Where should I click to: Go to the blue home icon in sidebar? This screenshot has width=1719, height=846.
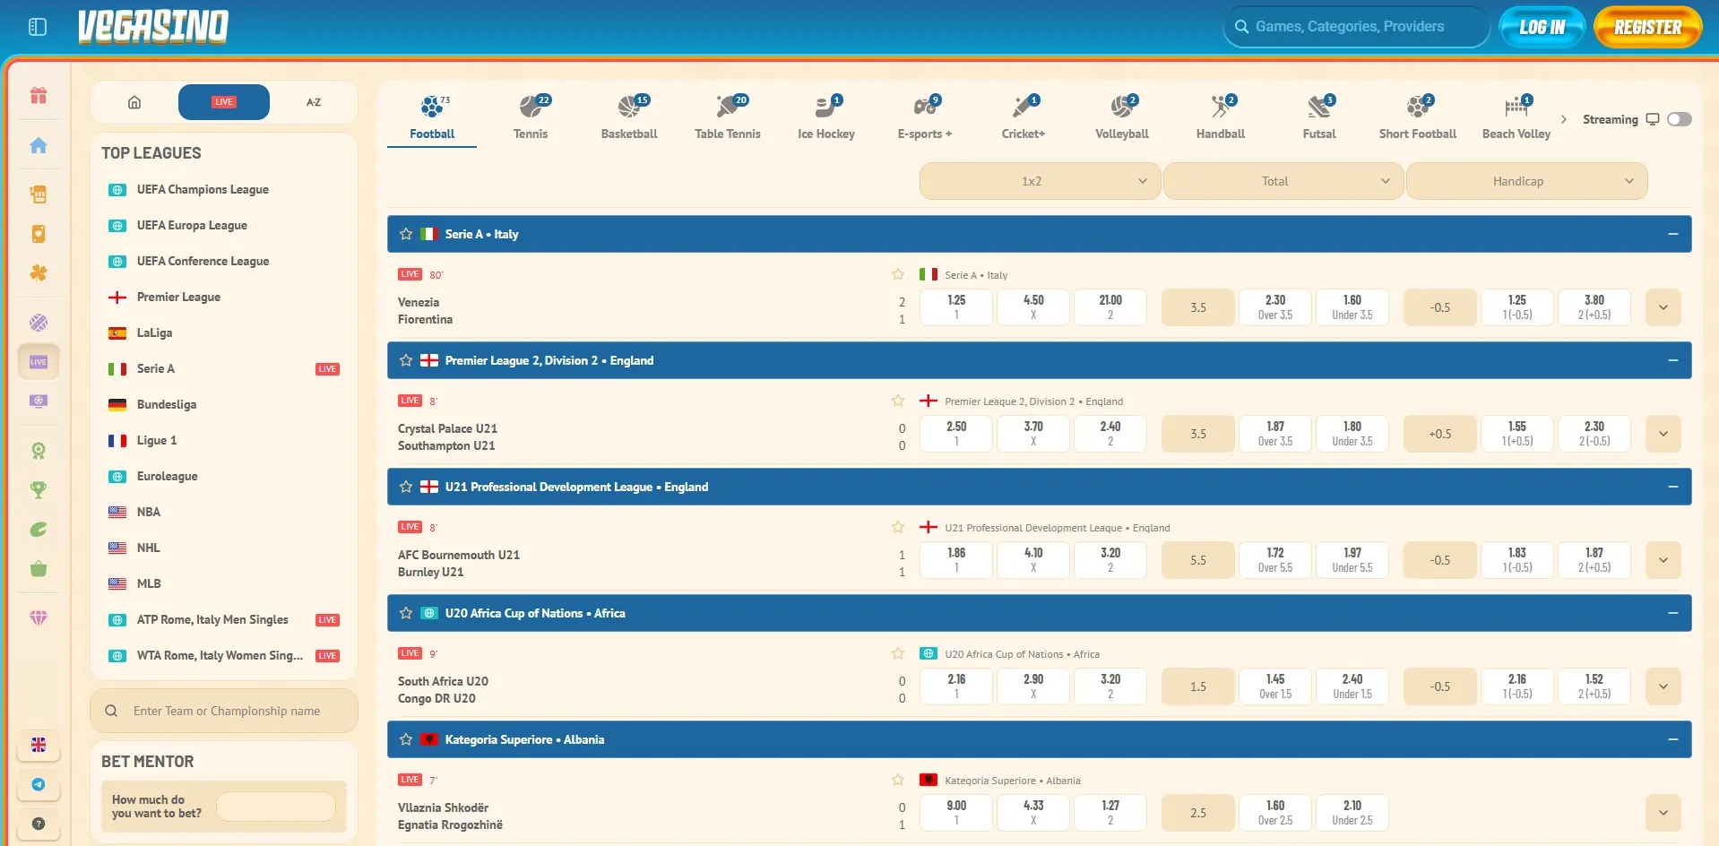(39, 145)
